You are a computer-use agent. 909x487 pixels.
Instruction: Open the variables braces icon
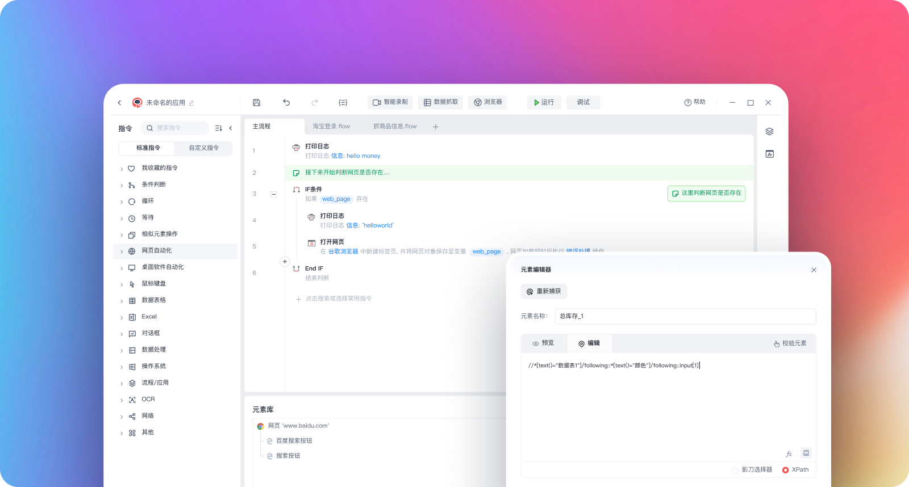[x=343, y=103]
